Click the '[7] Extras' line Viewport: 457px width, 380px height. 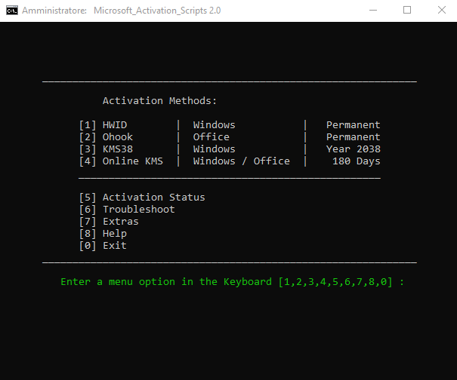coord(109,222)
